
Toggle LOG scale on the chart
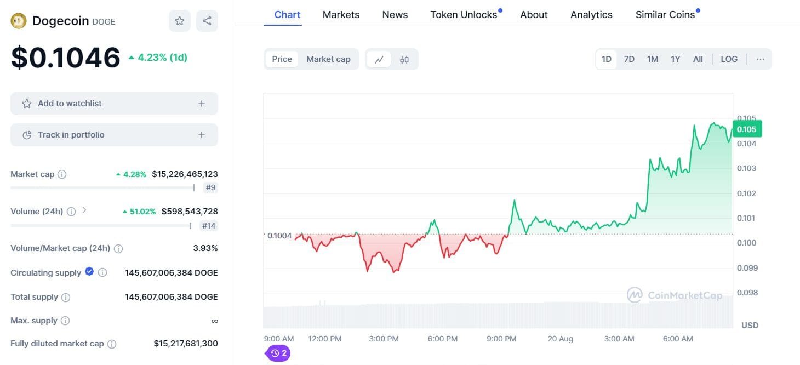tap(729, 59)
